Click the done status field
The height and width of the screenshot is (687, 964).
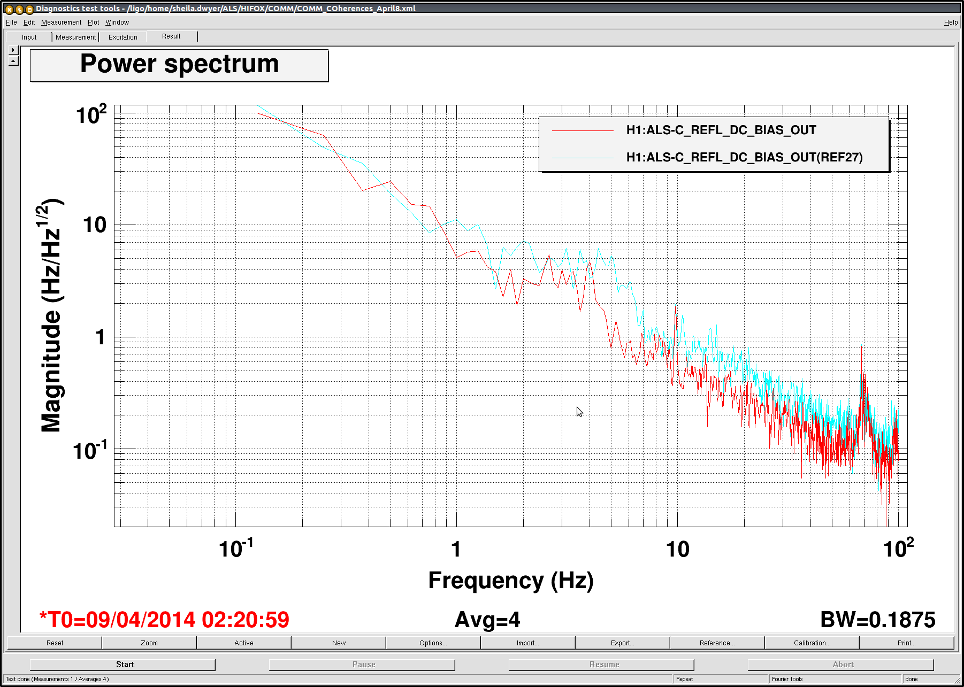(930, 679)
